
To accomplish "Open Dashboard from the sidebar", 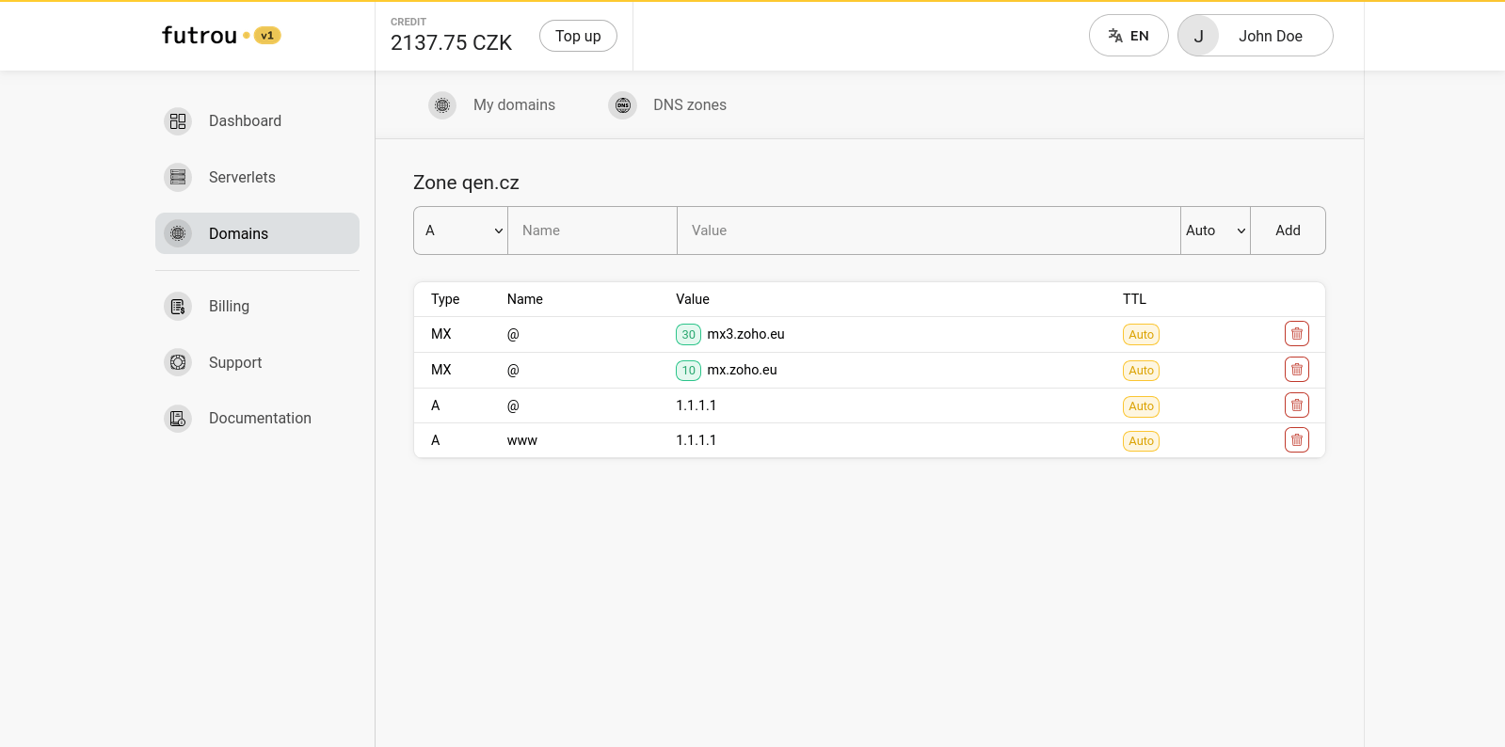I will 257,120.
